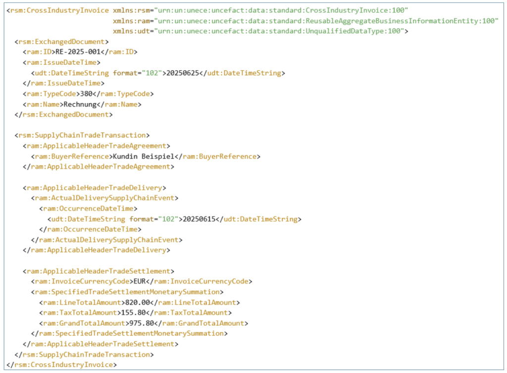Select the opening ram:ApplicableHeaderTradeAgreement tag
Image resolution: width=507 pixels, height=373 pixels.
[x=96, y=146]
